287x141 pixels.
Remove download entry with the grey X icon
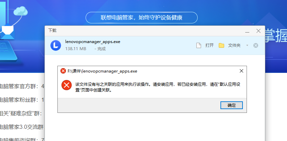pyautogui.click(x=256, y=45)
